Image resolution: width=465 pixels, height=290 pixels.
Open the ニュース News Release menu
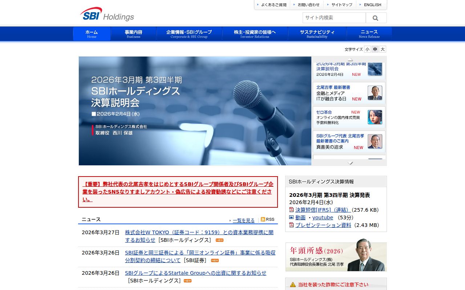click(x=369, y=34)
